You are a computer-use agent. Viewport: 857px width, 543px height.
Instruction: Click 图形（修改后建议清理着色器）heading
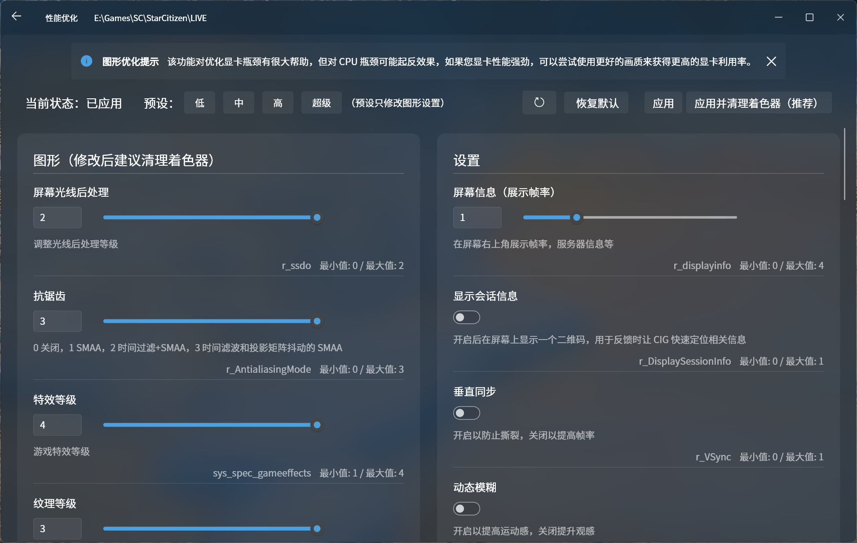pos(124,160)
